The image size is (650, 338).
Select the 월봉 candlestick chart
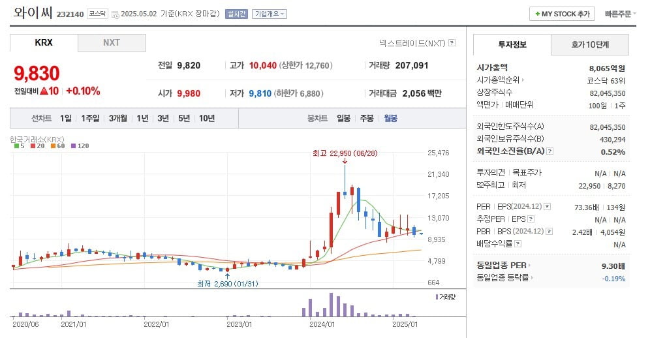coord(390,118)
